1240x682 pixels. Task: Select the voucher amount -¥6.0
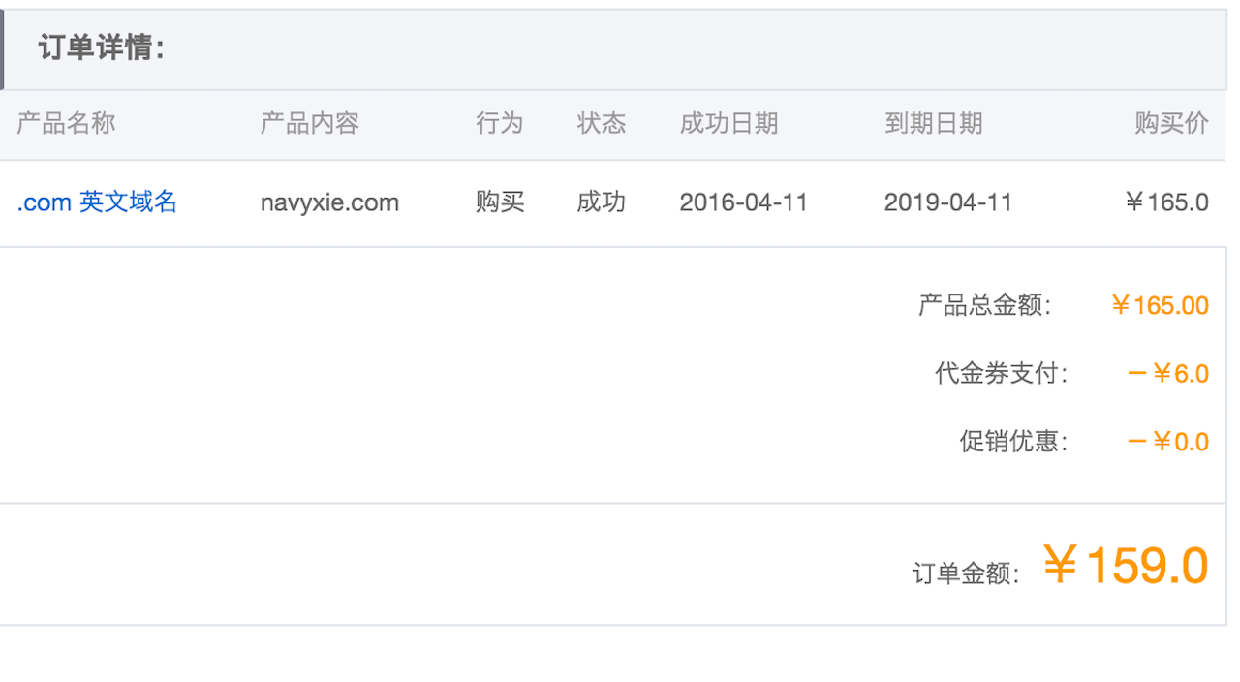click(1168, 374)
